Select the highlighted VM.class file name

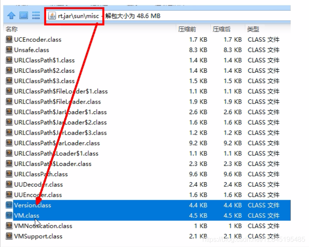pos(27,216)
